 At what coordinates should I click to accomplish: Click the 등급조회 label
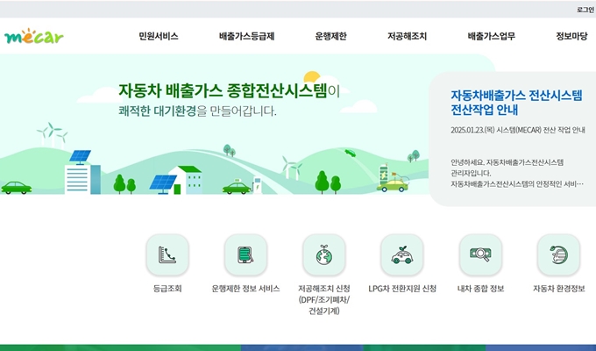167,289
